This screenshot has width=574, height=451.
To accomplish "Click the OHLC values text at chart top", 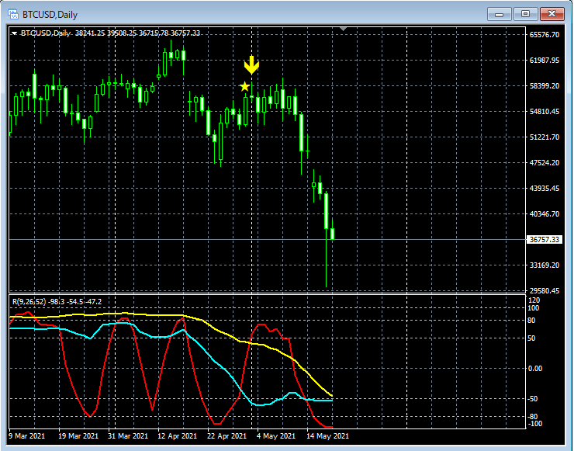I will pyautogui.click(x=137, y=33).
